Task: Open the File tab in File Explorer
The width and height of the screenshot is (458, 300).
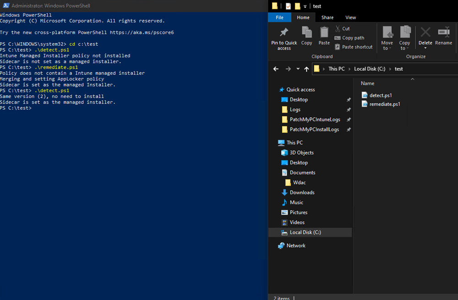Action: (279, 17)
